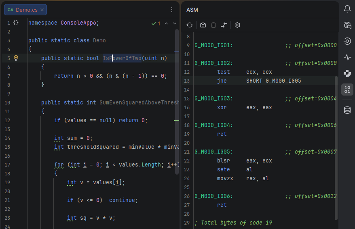Click the ASM diff compare arrows icon
The width and height of the screenshot is (355, 229).
pos(224,25)
